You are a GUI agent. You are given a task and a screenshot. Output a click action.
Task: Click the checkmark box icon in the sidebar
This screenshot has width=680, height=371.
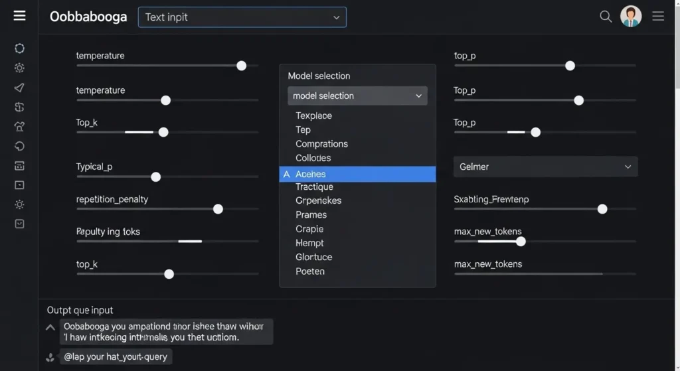coord(19,224)
